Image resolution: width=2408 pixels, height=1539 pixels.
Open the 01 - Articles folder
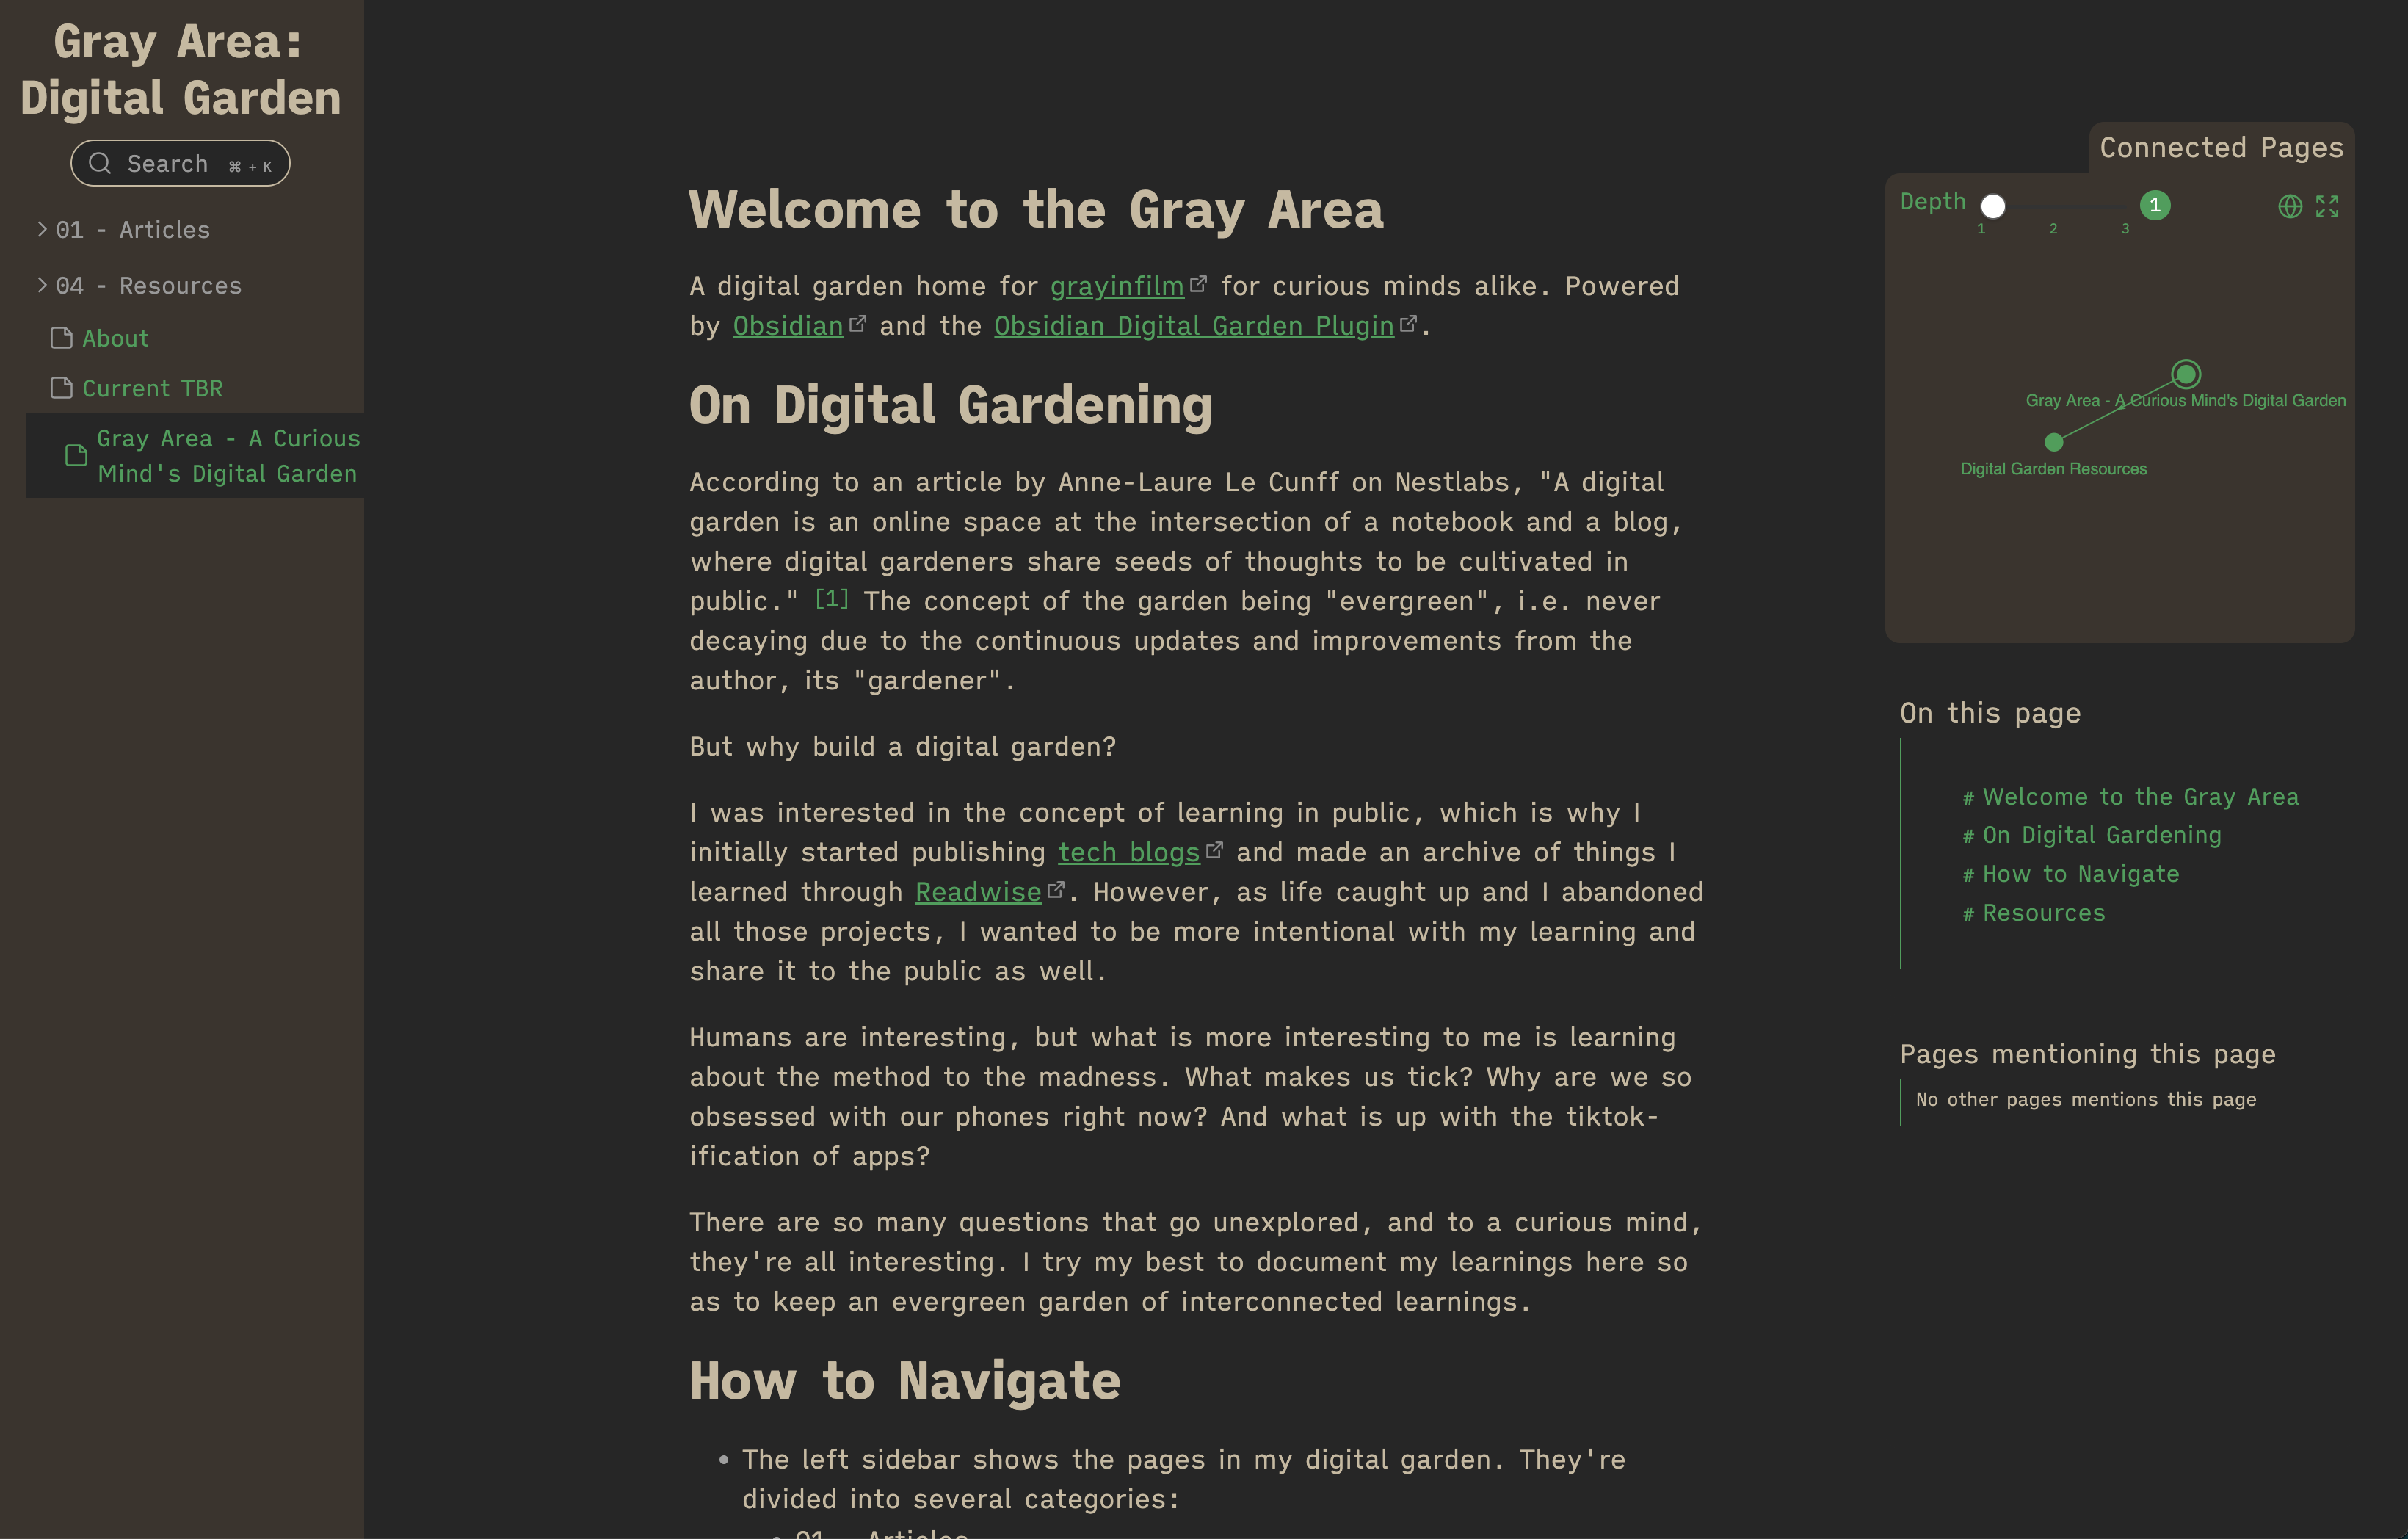133,230
